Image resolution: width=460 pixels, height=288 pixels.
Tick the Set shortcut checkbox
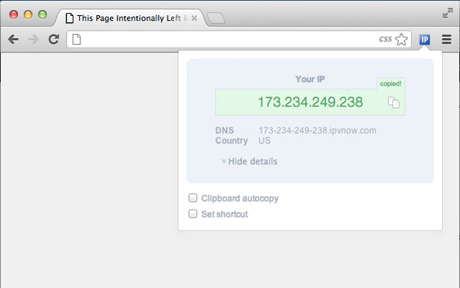pos(193,214)
